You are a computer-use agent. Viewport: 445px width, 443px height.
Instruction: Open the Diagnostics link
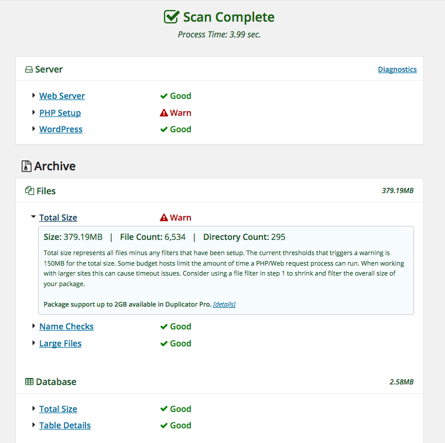(x=397, y=70)
